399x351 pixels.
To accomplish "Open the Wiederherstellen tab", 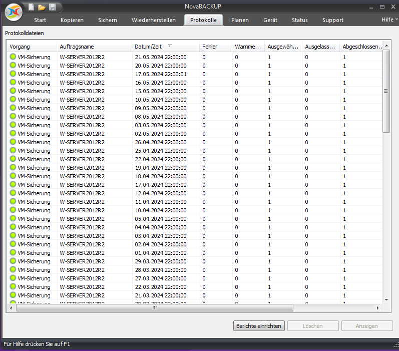I will (154, 20).
